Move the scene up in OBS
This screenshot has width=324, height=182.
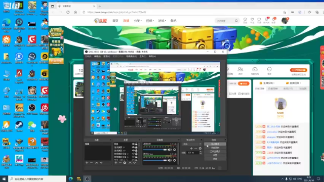point(97,163)
